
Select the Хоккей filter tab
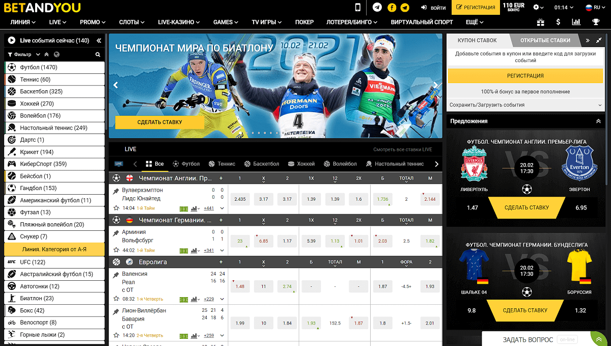301,164
